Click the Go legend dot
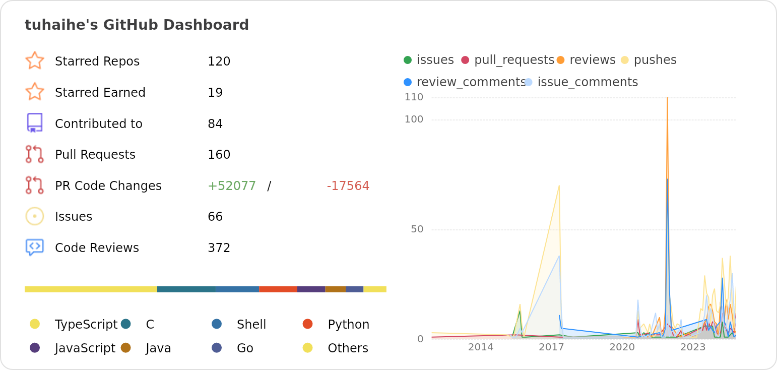 point(217,348)
